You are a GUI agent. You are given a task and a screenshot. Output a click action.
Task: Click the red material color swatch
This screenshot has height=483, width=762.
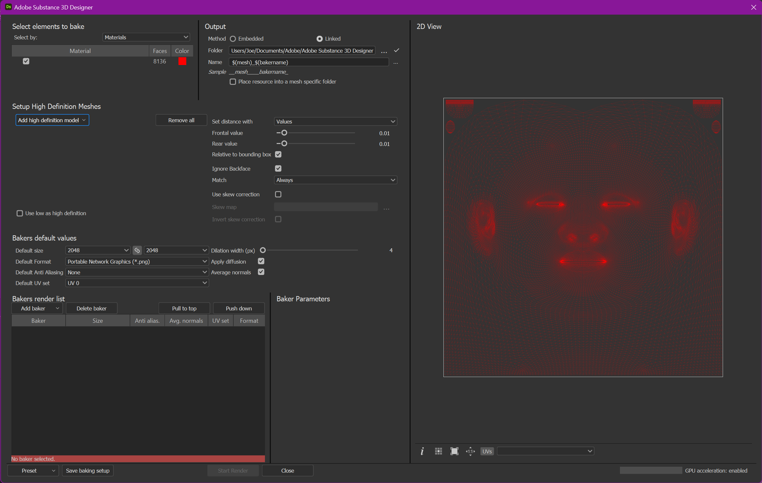coord(182,61)
